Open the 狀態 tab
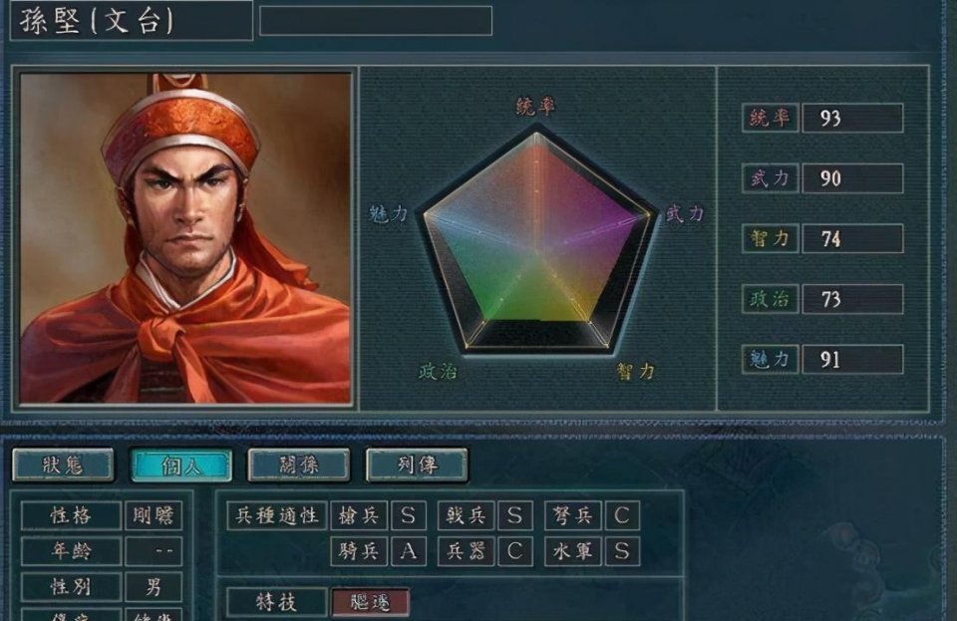This screenshot has width=957, height=621. pyautogui.click(x=63, y=465)
